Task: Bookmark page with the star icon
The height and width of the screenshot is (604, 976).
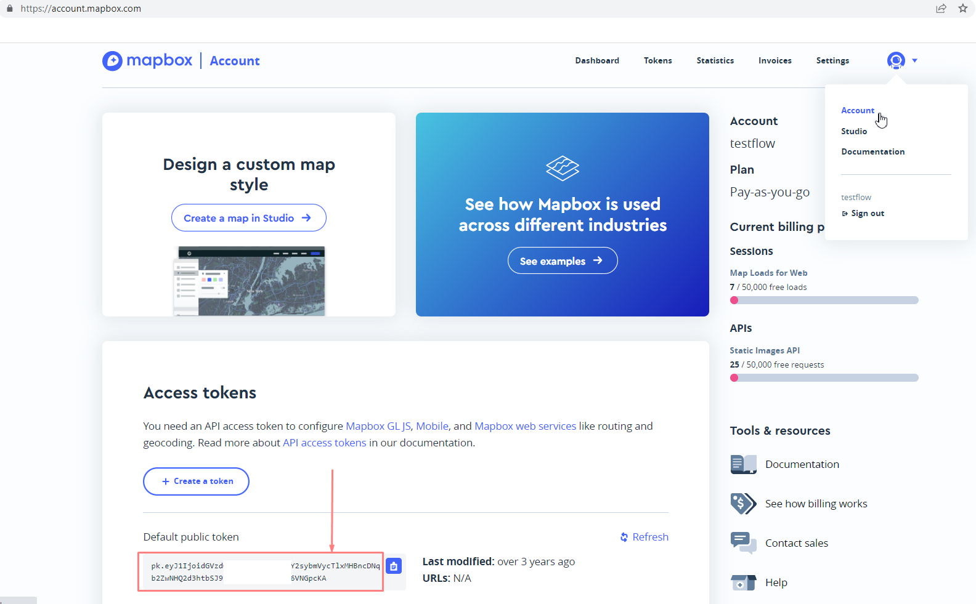Action: [962, 9]
